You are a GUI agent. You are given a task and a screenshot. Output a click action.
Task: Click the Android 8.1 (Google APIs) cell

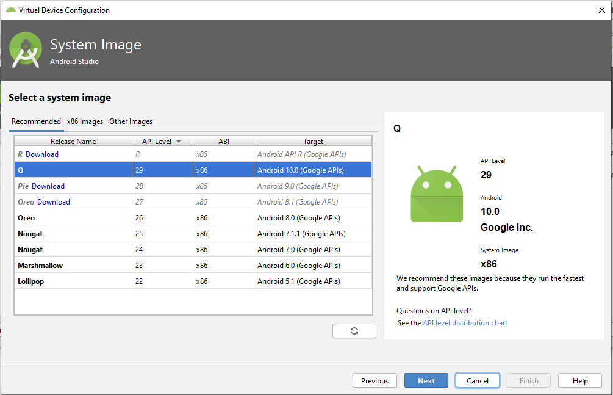[313, 202]
